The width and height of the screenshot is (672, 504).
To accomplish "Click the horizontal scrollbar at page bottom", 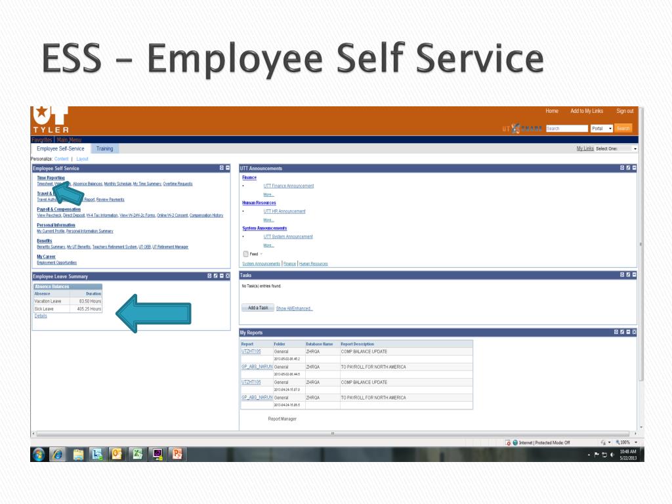I will pos(333,434).
